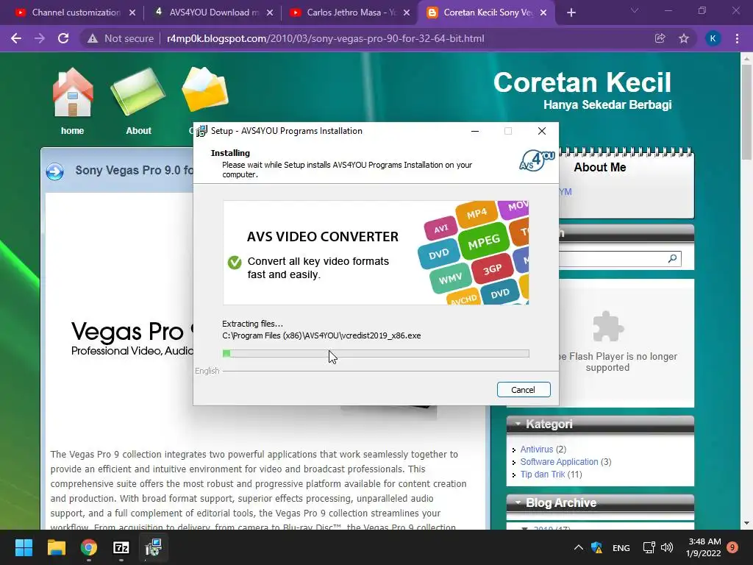Close the AVS4YOU Download tab
Viewport: 753px width, 565px height.
270,13
